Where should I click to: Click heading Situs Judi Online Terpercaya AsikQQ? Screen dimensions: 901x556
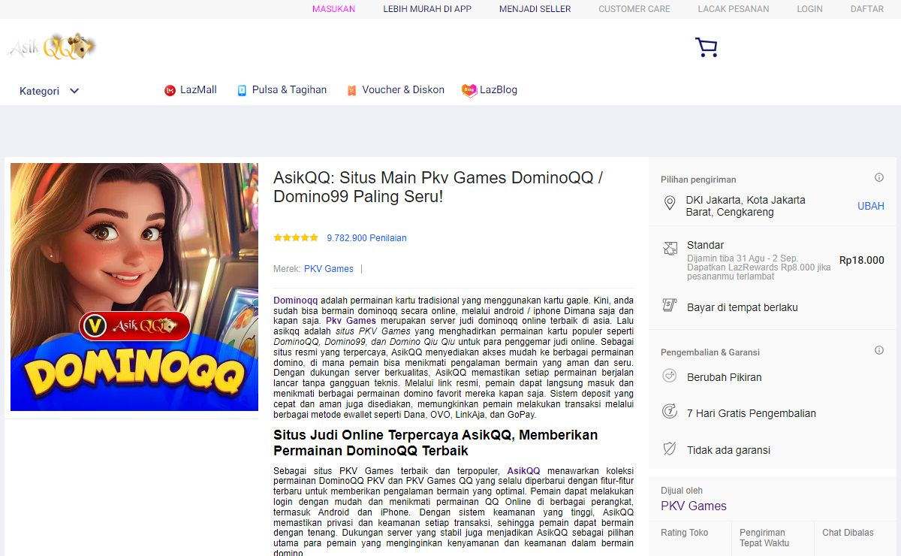tap(435, 443)
